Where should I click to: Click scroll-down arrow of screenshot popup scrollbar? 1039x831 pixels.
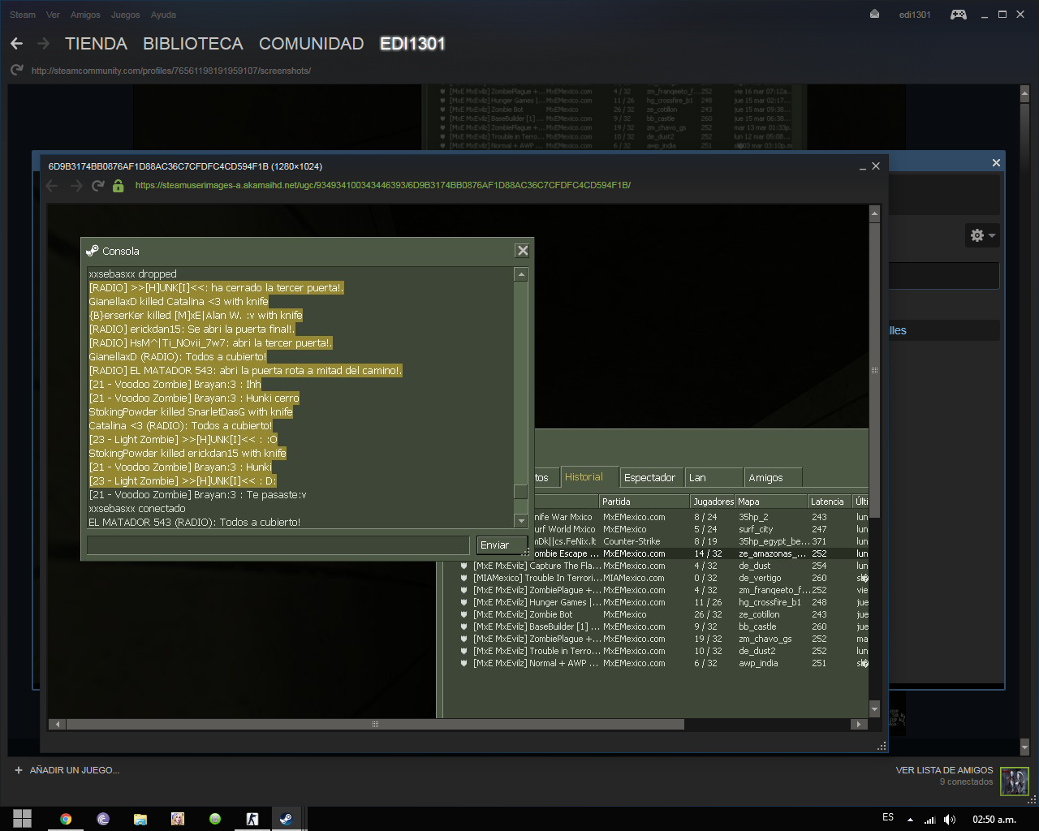tap(874, 710)
